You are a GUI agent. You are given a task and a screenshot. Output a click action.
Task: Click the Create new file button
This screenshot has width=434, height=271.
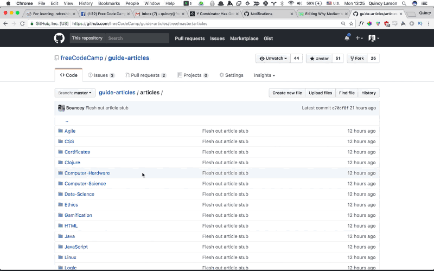tap(287, 93)
